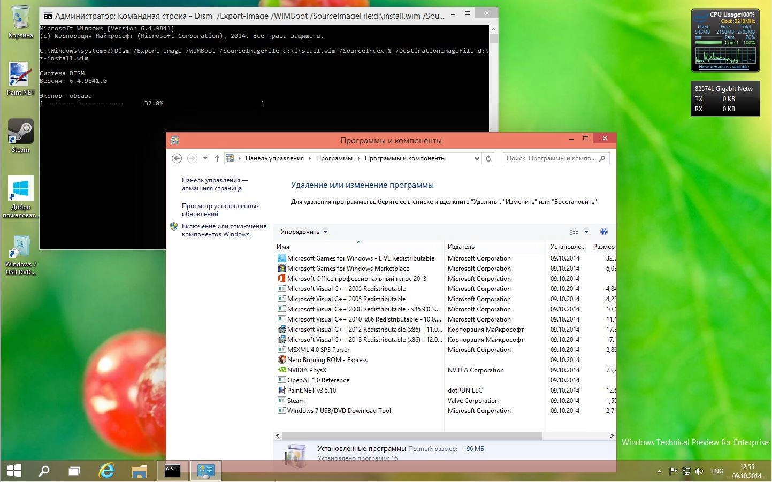Open the volume tray icon
Screen dimensions: 772x482
click(x=699, y=471)
